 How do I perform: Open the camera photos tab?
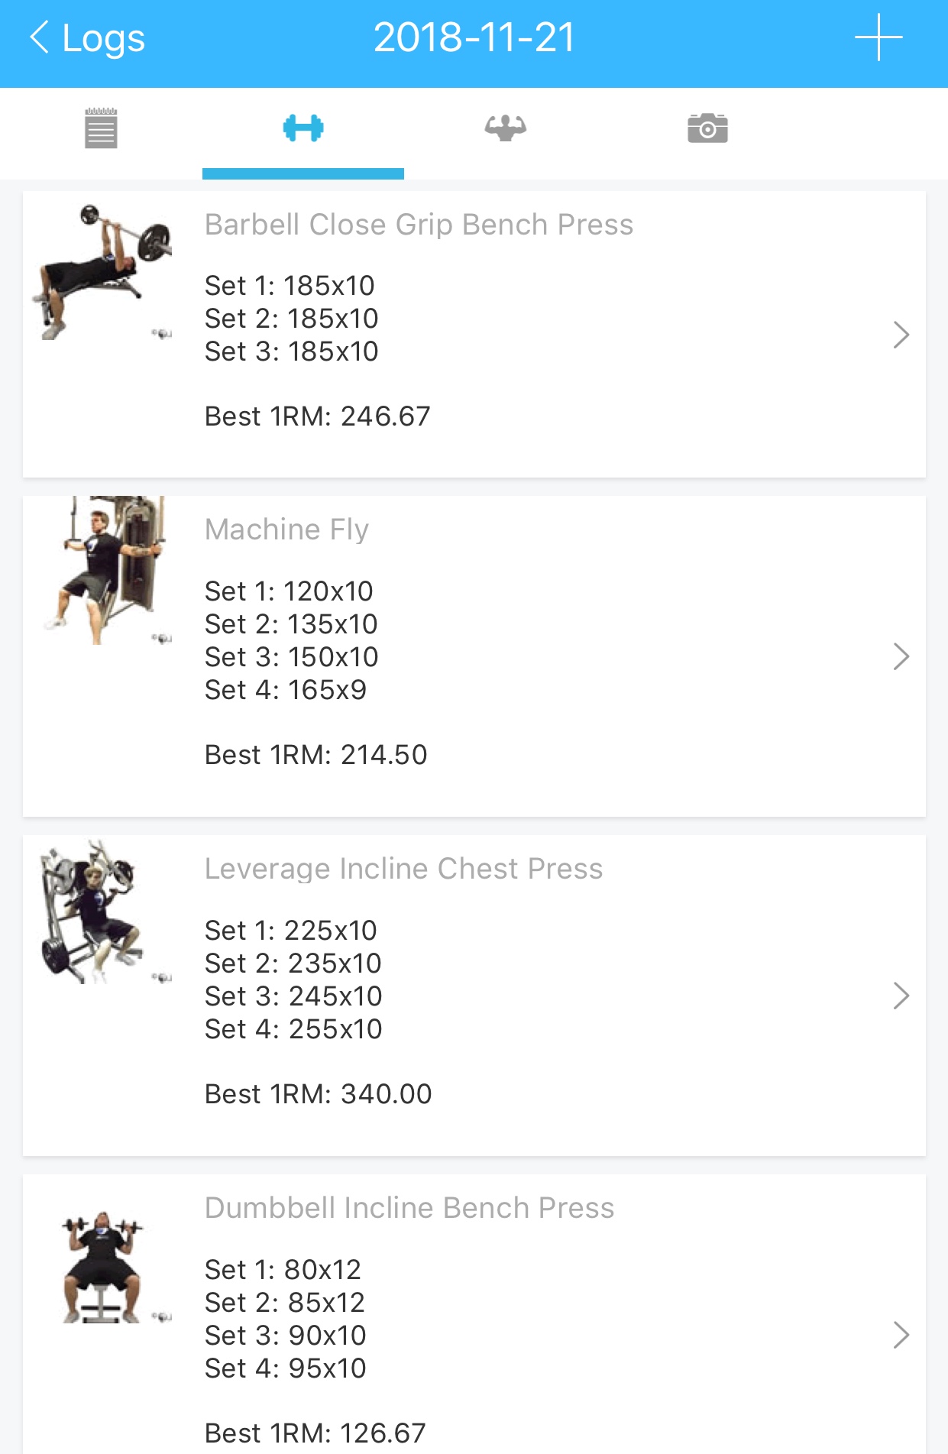coord(707,128)
